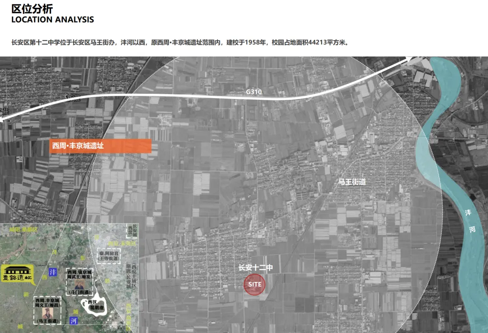This screenshot has width=488, height=333.
Task: Click the 河 character on the teal river
Action: (473, 230)
